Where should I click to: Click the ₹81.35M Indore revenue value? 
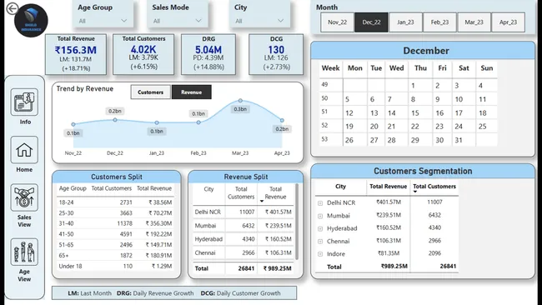(x=389, y=253)
